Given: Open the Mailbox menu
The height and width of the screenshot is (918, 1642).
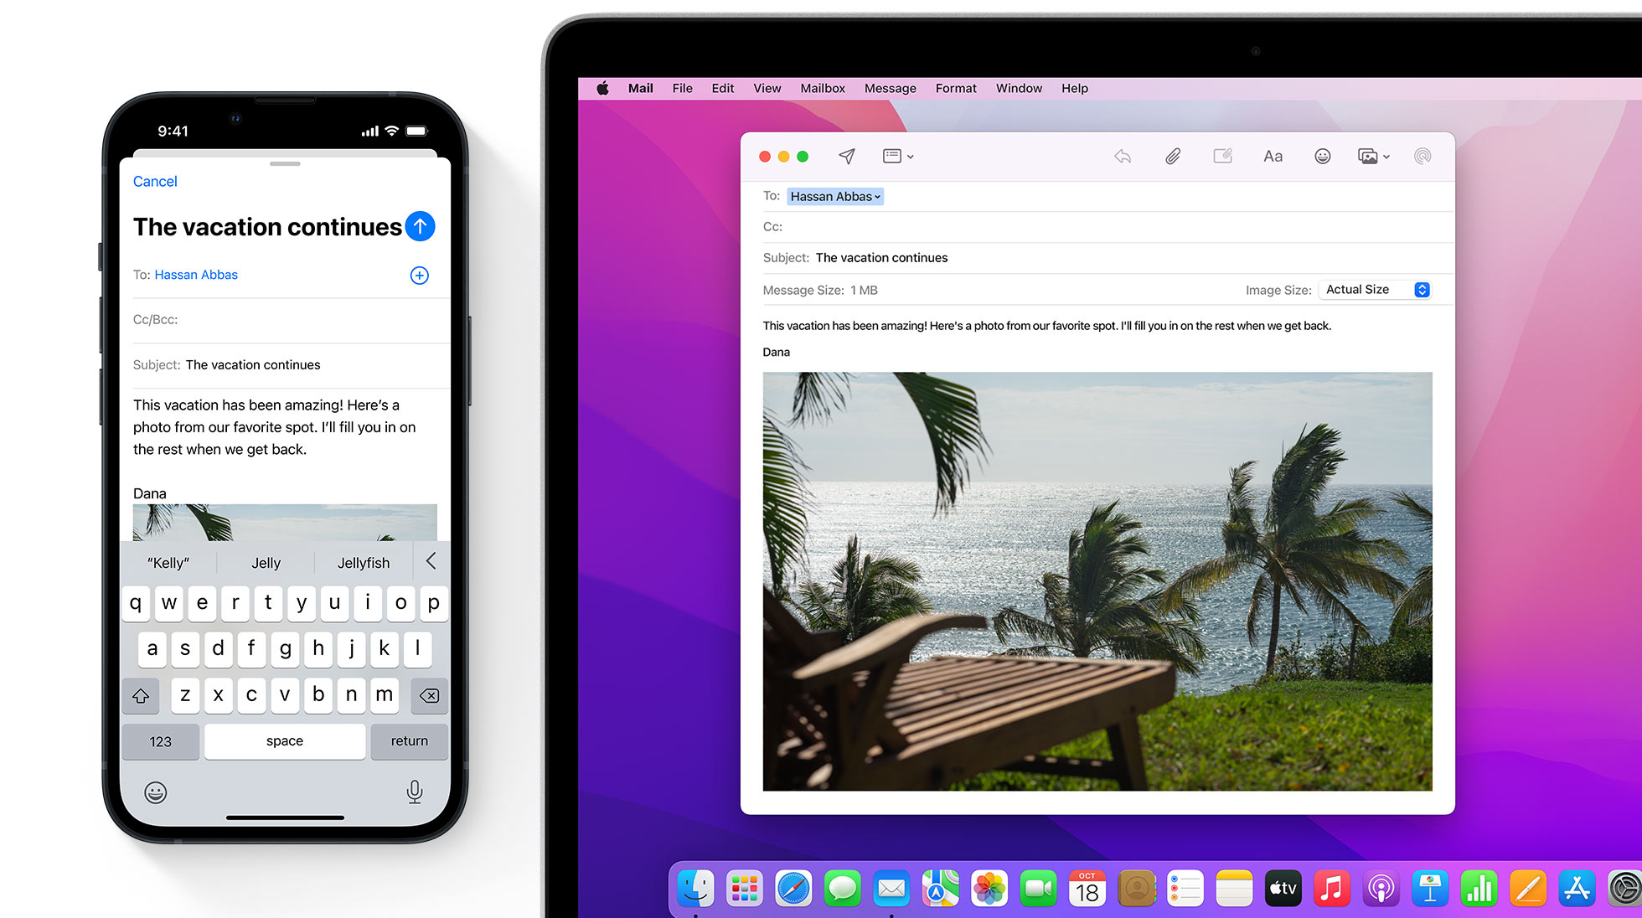Looking at the screenshot, I should click(822, 88).
